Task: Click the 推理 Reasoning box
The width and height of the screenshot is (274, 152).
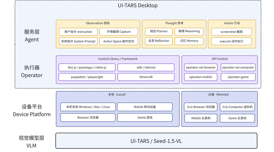Action: click(189, 31)
